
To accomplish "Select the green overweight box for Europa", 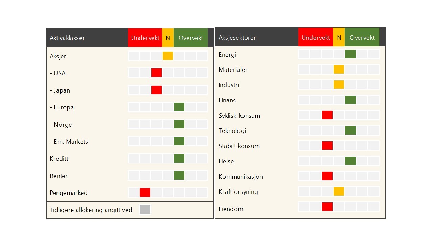I will pyautogui.click(x=179, y=107).
